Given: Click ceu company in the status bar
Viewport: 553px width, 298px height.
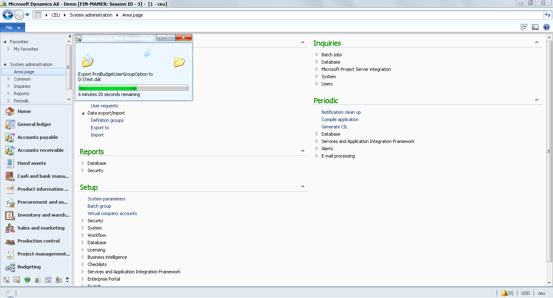Looking at the screenshot, I should (x=541, y=293).
